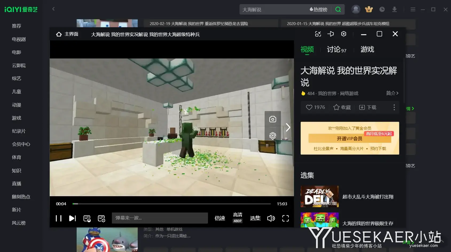The height and width of the screenshot is (252, 451).
Task: Mute the video volume
Action: coord(271,218)
